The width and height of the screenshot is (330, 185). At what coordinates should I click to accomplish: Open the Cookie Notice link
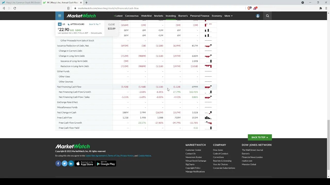click(x=144, y=156)
